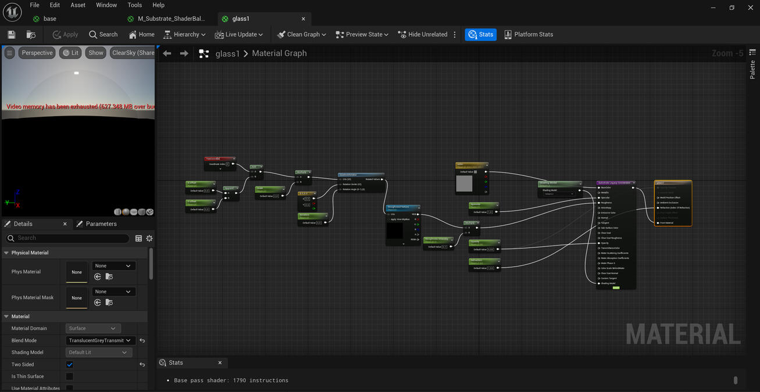Click the settings gear beside Details search bar
This screenshot has width=760, height=392.
pyautogui.click(x=149, y=238)
